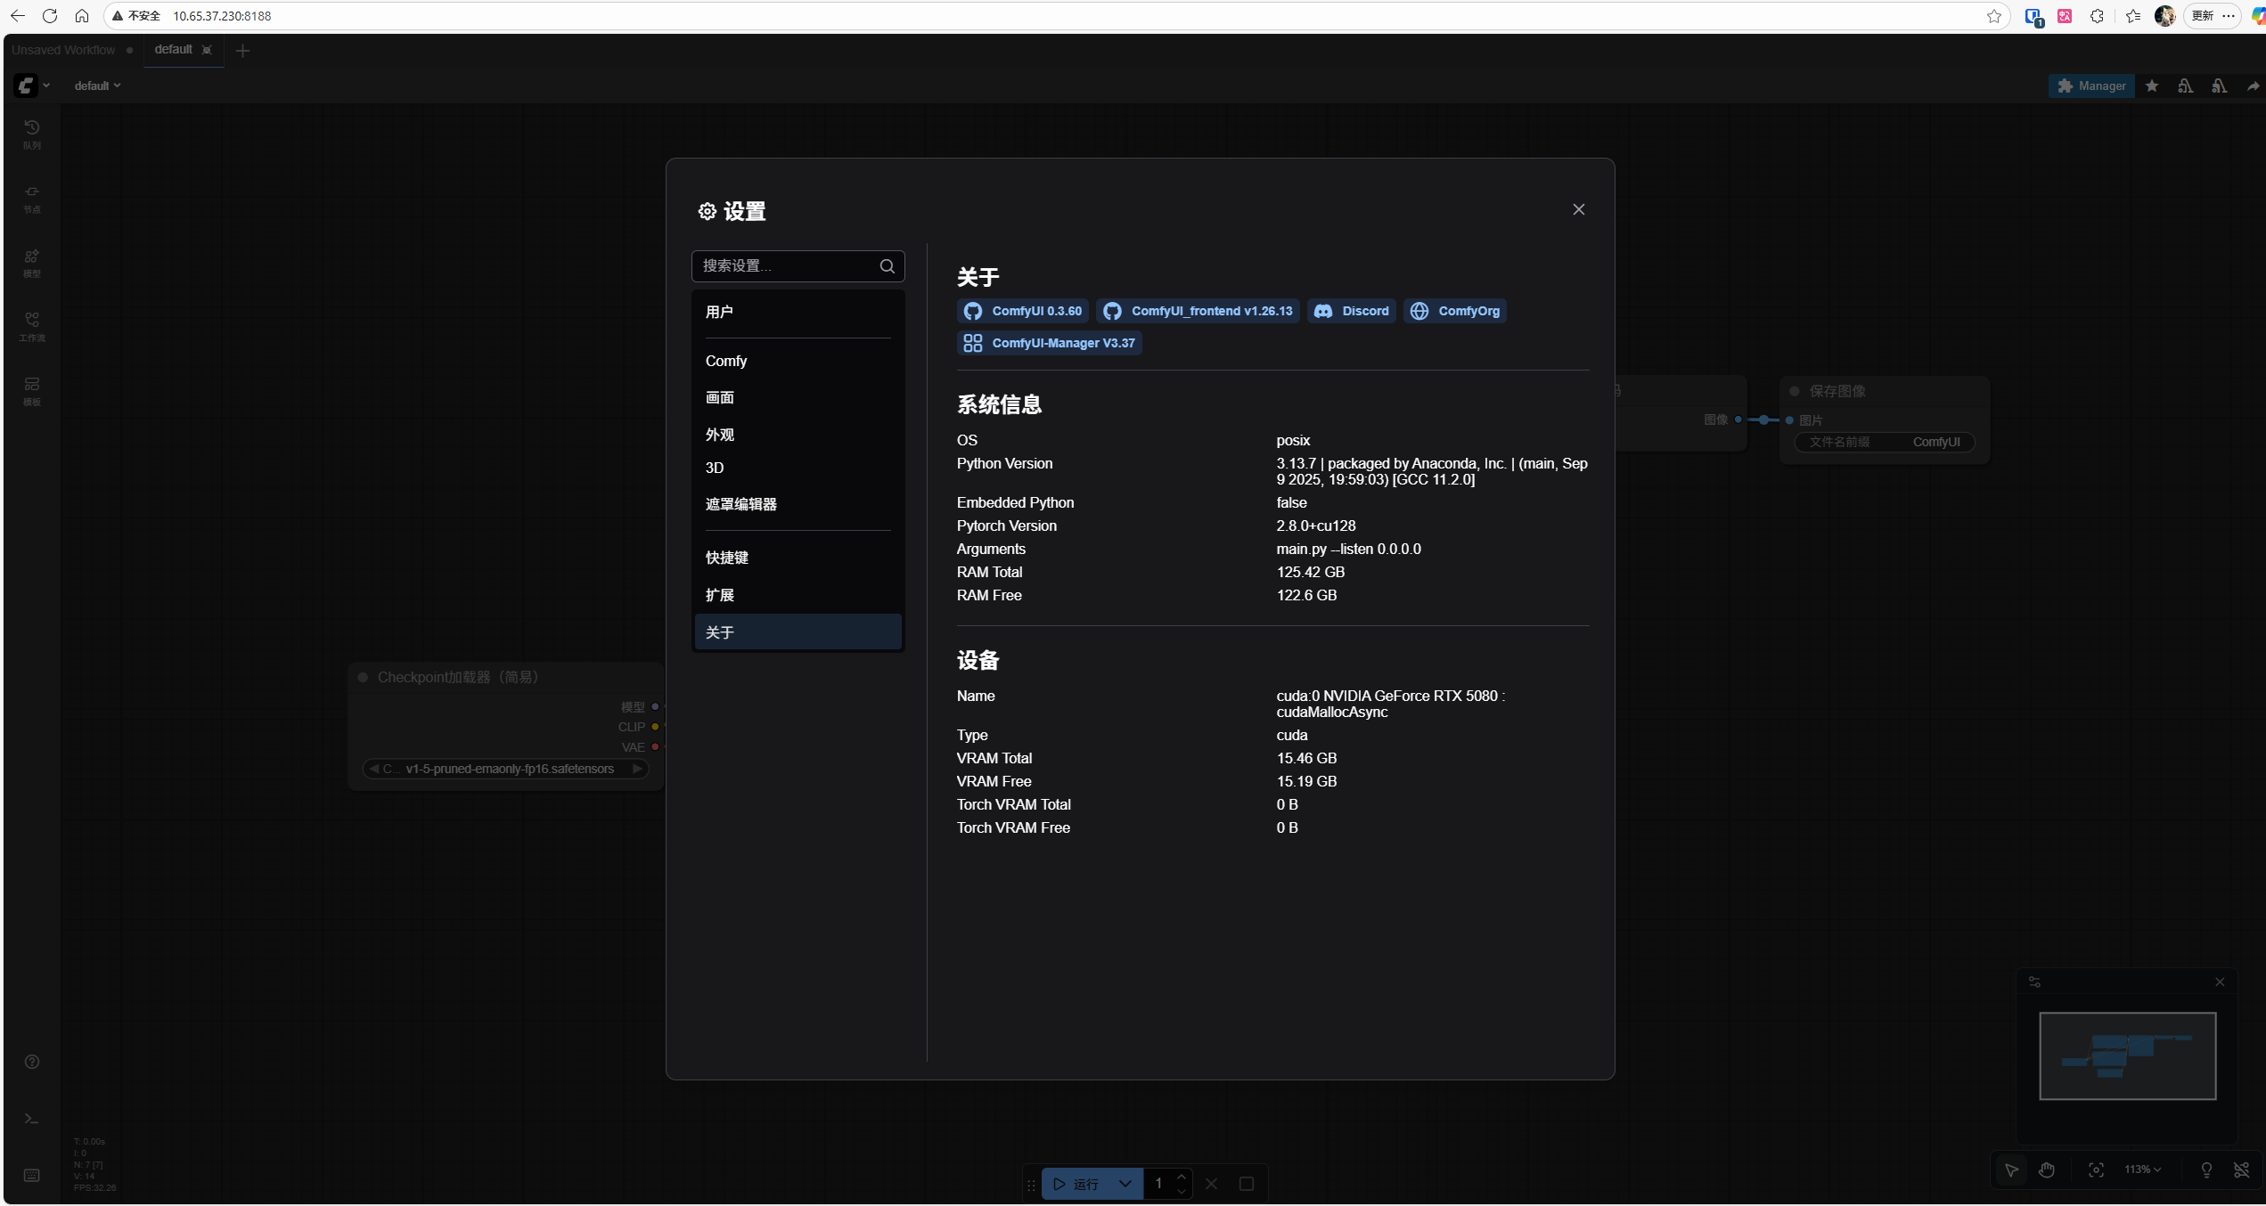Click the help question-mark icon
The height and width of the screenshot is (1206, 2266).
31,1062
